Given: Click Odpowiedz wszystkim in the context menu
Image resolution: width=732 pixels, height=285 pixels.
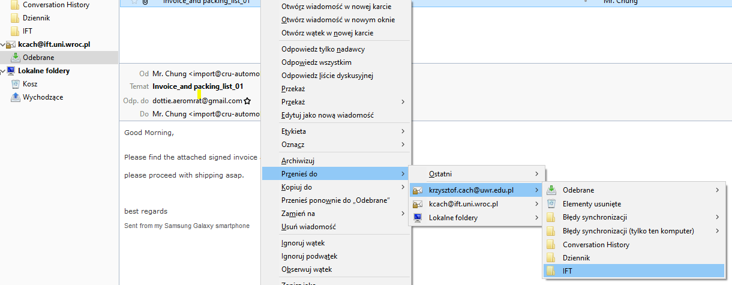Looking at the screenshot, I should (316, 62).
